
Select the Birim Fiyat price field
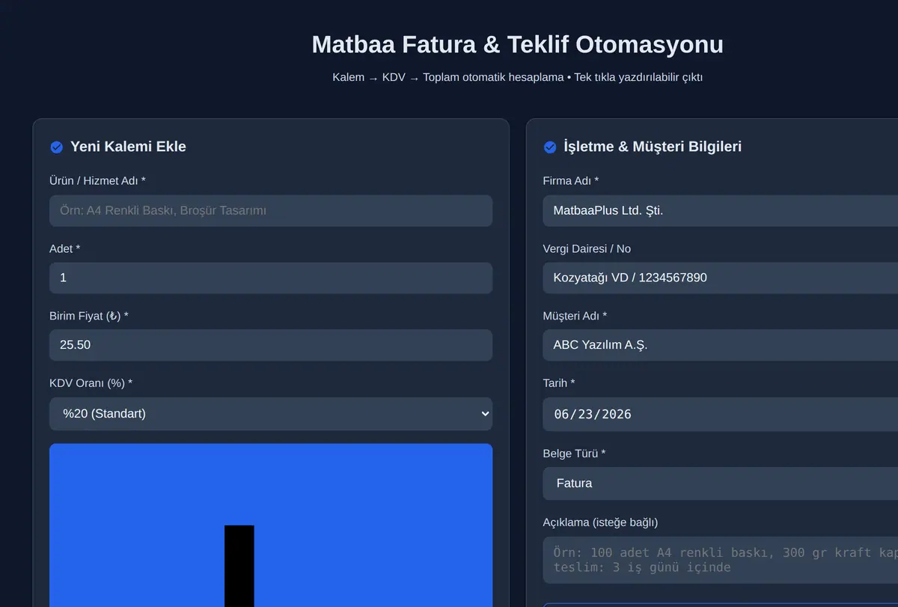tap(271, 345)
